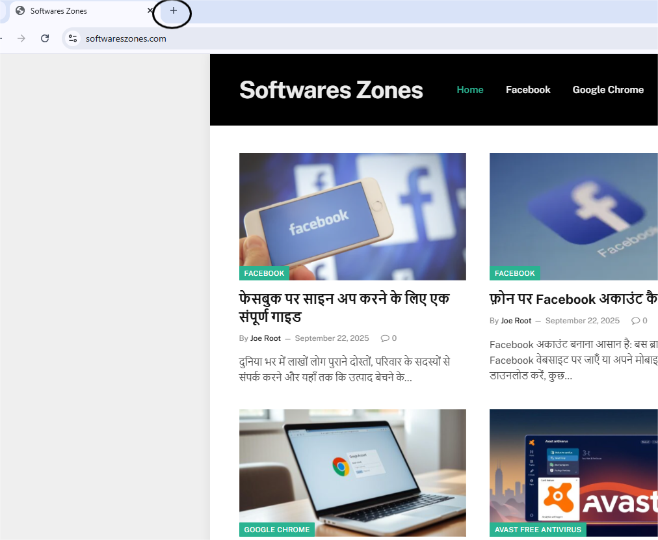Click the Softwares Zones site logo text
Viewport: 658px width, 540px height.
pyautogui.click(x=331, y=90)
